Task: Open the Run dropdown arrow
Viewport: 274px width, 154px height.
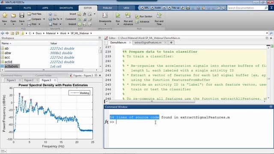Action: (118, 24)
